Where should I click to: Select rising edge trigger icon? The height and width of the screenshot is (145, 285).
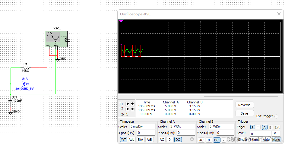tap(252, 127)
